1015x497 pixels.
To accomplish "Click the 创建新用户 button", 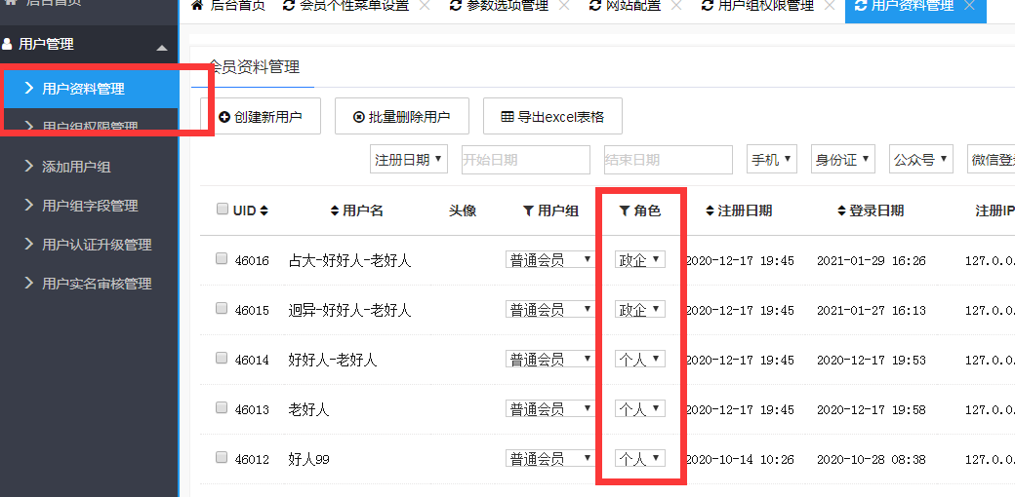I will [260, 117].
